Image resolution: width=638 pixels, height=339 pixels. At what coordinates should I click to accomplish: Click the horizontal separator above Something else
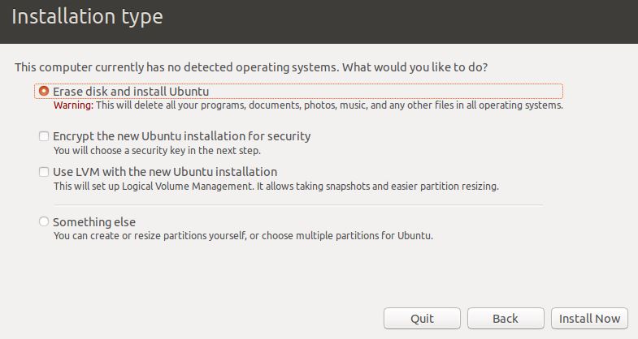298,205
